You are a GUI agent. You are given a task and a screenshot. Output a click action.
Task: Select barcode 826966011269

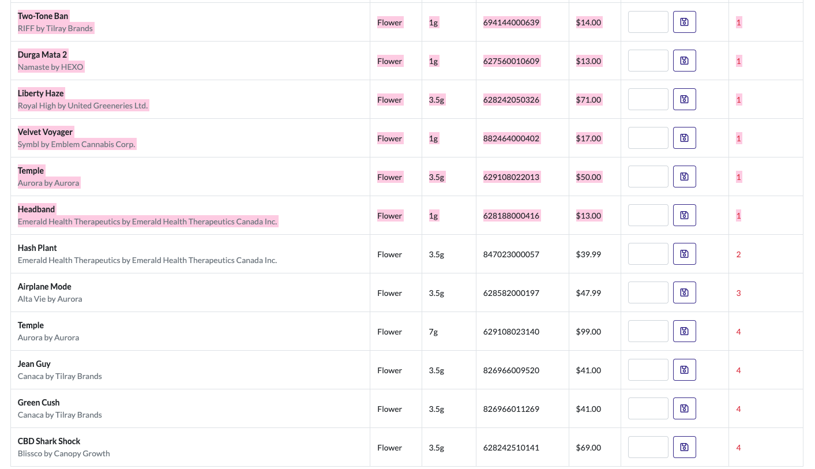pos(512,409)
